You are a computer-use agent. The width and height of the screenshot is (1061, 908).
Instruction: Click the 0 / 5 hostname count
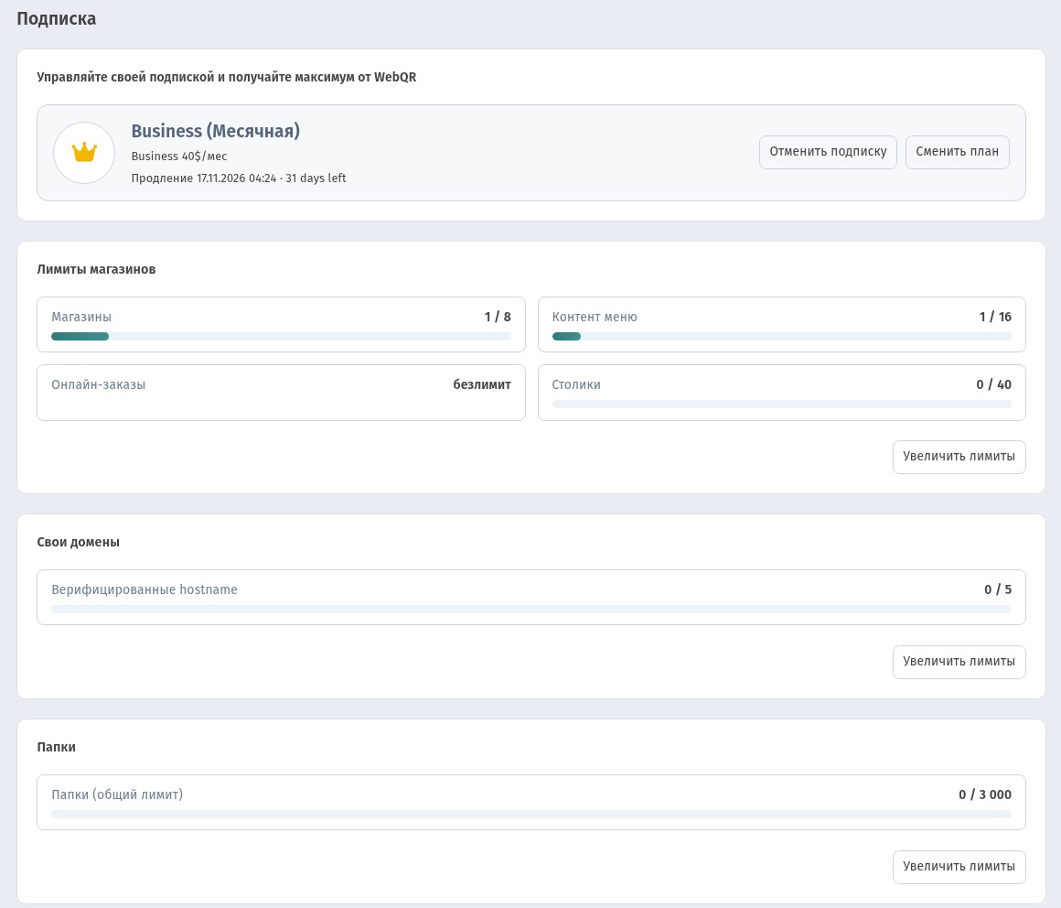pyautogui.click(x=998, y=589)
